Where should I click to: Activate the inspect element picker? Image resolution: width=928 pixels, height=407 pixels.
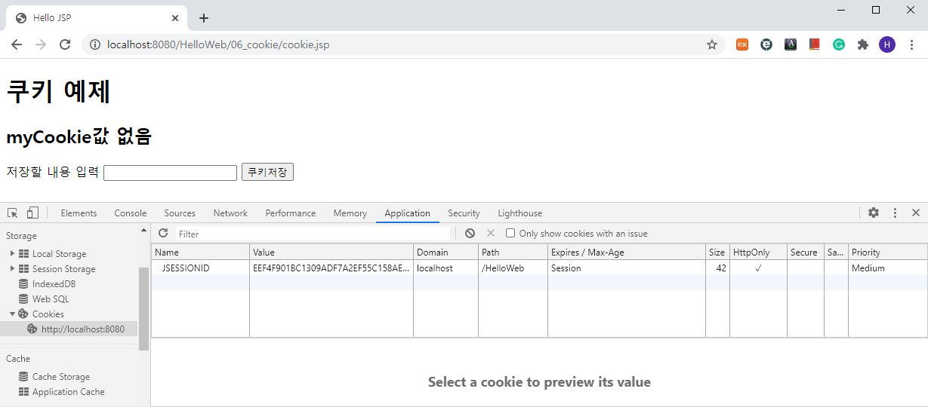coord(13,213)
